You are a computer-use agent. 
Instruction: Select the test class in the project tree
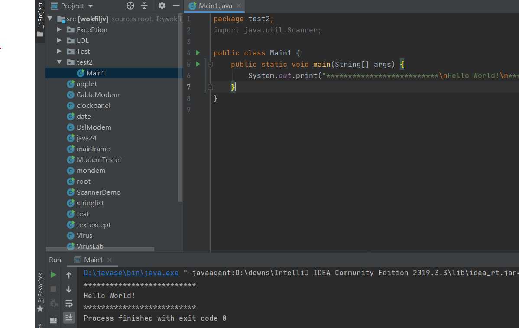click(x=82, y=214)
